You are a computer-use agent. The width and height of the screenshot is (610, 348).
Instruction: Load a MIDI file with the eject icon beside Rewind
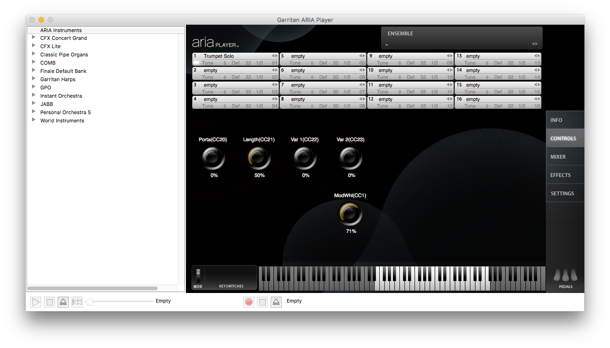click(63, 302)
